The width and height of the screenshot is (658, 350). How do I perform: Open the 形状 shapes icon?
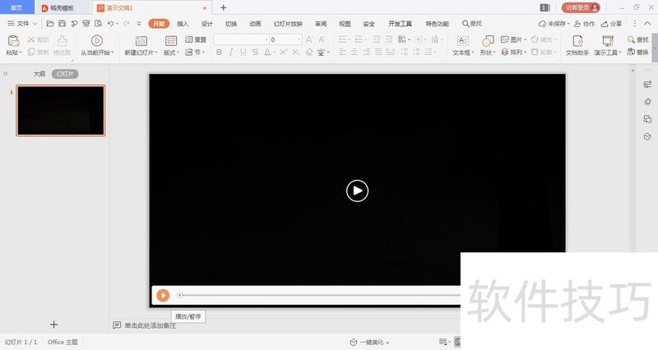(487, 40)
